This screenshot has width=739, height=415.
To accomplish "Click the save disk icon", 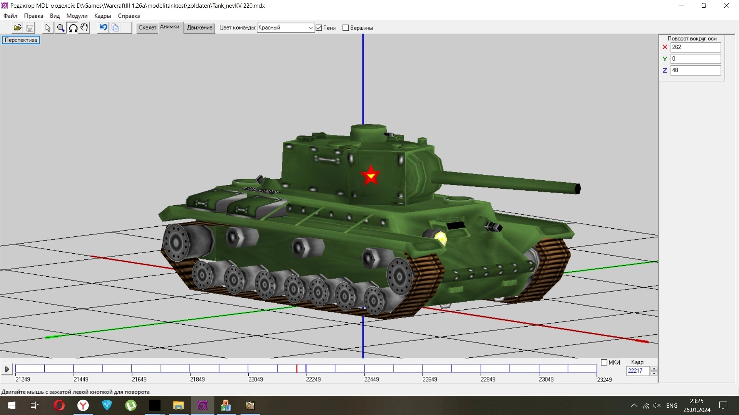I will [x=30, y=28].
